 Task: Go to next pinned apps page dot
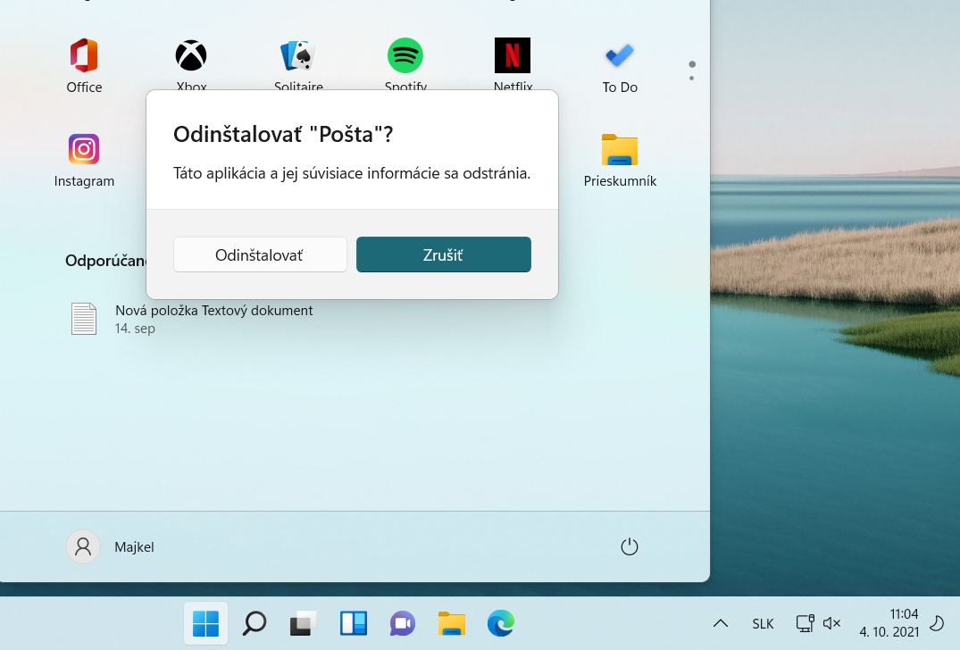[x=692, y=78]
